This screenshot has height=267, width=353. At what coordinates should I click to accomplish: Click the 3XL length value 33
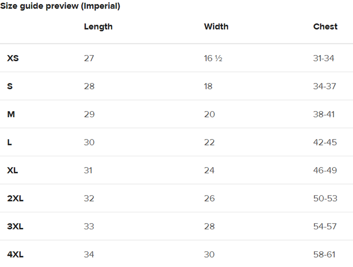[x=89, y=227]
